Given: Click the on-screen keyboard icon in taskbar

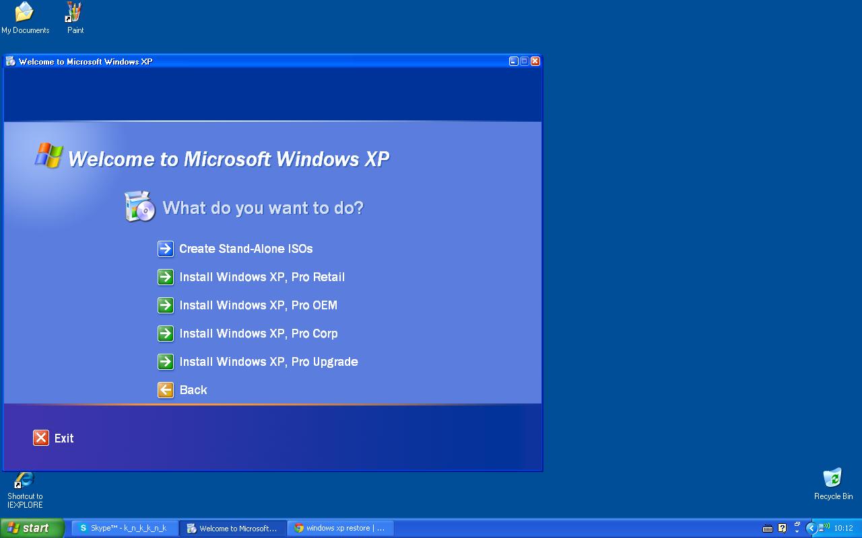Looking at the screenshot, I should point(768,529).
